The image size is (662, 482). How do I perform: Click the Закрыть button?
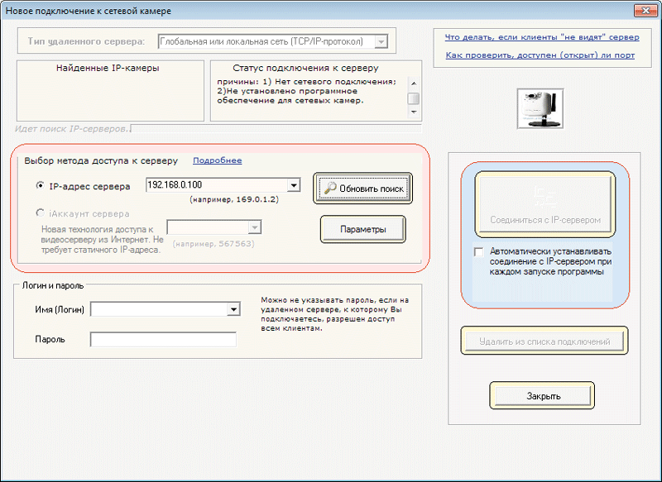(x=543, y=396)
